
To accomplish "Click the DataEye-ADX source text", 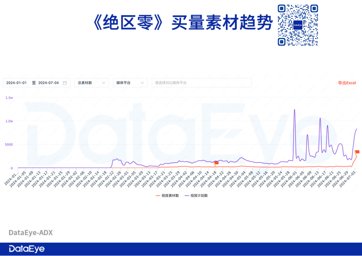I will click(31, 232).
